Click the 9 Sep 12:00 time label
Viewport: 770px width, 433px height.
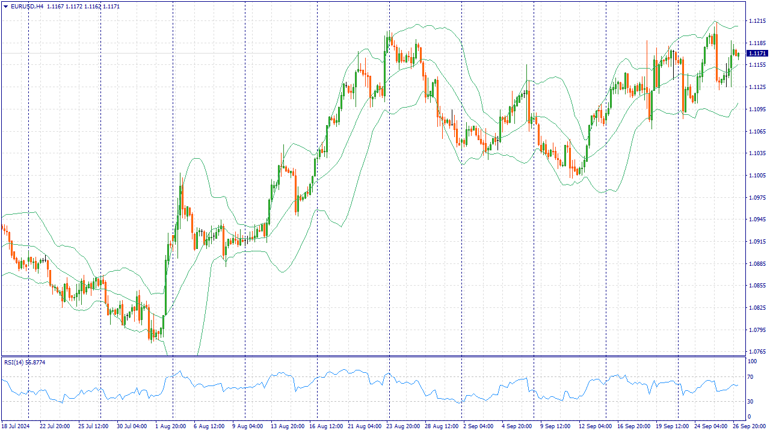coord(555,426)
